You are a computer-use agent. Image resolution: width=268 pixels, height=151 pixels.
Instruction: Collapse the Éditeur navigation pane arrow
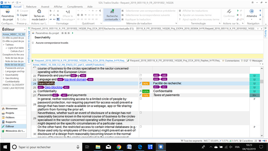click(25, 30)
